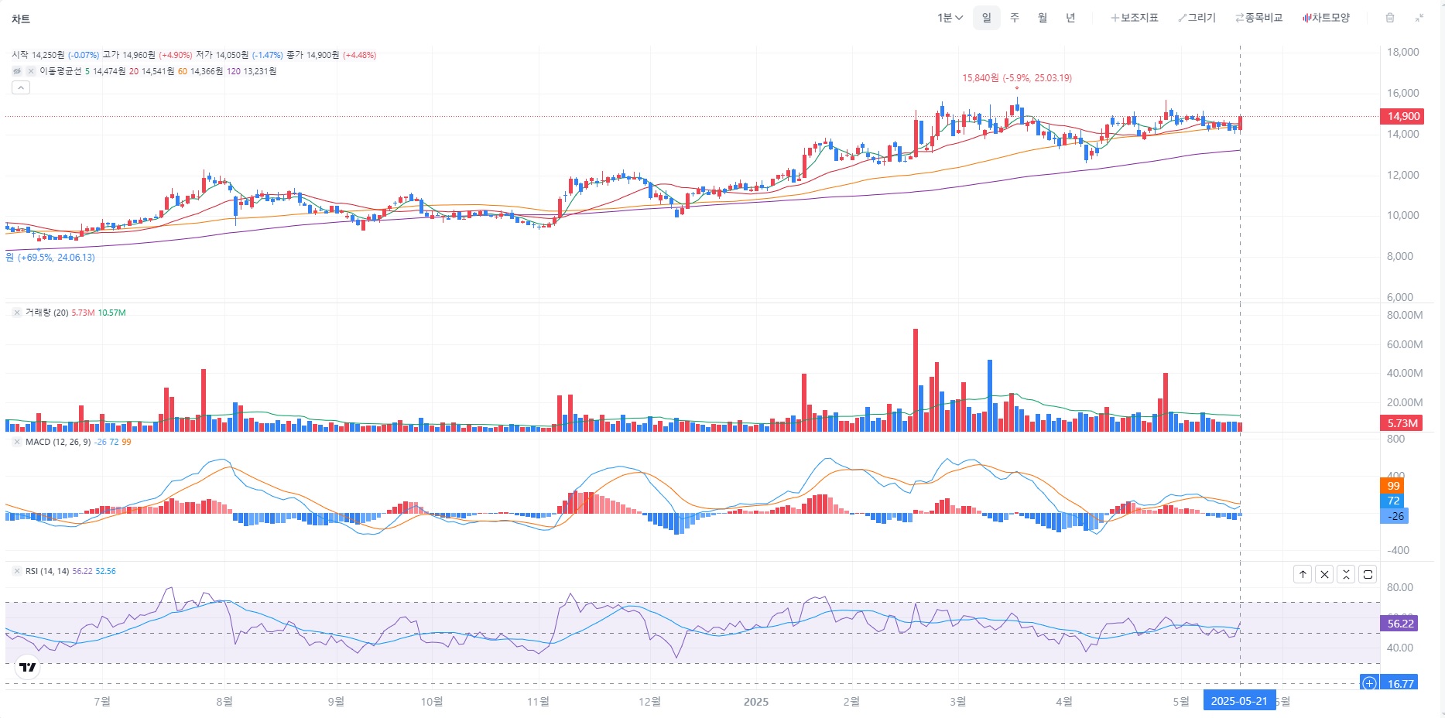The width and height of the screenshot is (1445, 718).
Task: Click the collapse/minimize chart arrows icon
Action: pos(1419,18)
